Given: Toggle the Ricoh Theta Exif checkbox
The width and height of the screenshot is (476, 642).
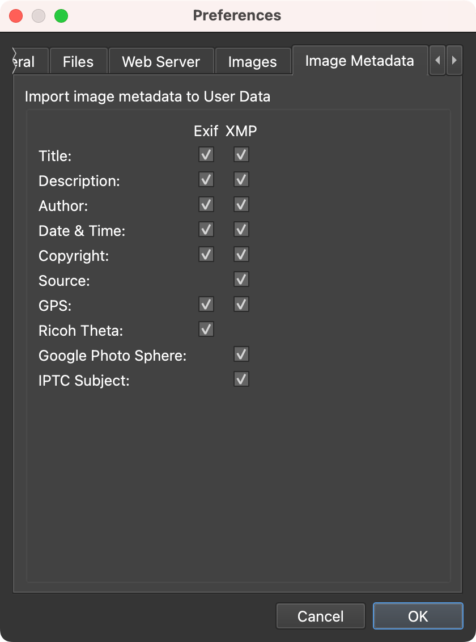Looking at the screenshot, I should pyautogui.click(x=206, y=329).
